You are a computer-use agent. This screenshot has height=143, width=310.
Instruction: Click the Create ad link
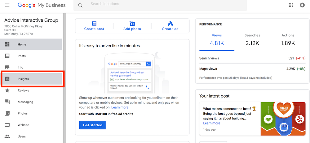tap(170, 29)
